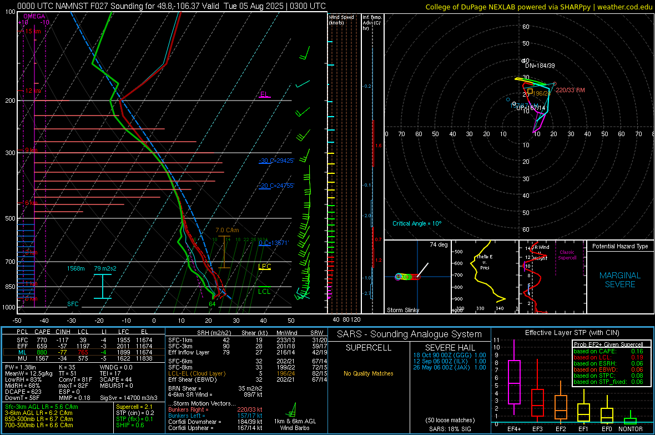Click the College of DuPage NEXLAB credit text
The width and height of the screenshot is (655, 435).
539,7
